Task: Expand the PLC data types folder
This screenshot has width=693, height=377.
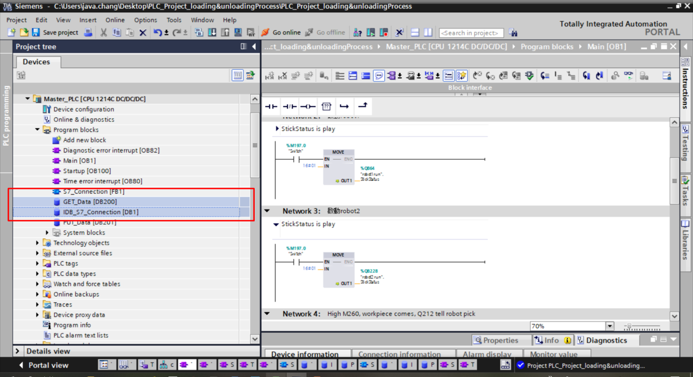Action: pos(37,274)
